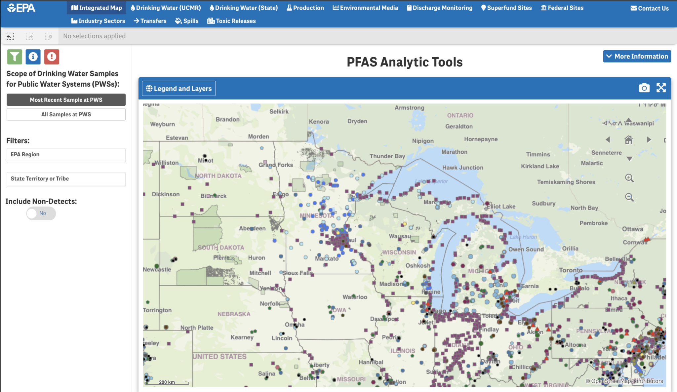Viewport: 677px width, 392px height.
Task: Click step back selection icon
Action: 10,36
